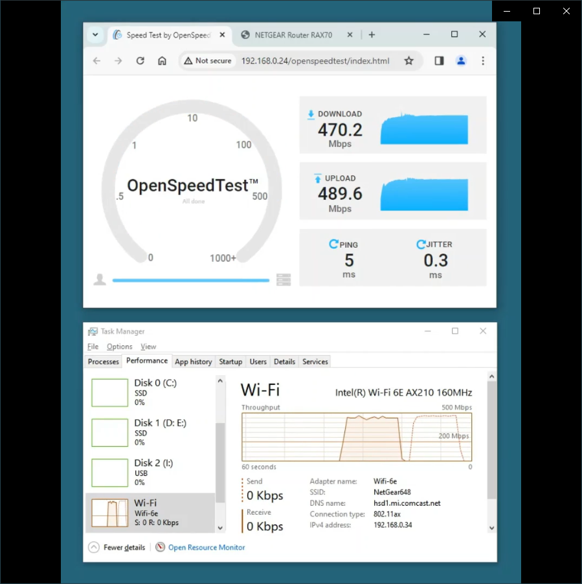Select Disk 0 (C:) in sidebar
The image size is (582, 584).
point(150,393)
